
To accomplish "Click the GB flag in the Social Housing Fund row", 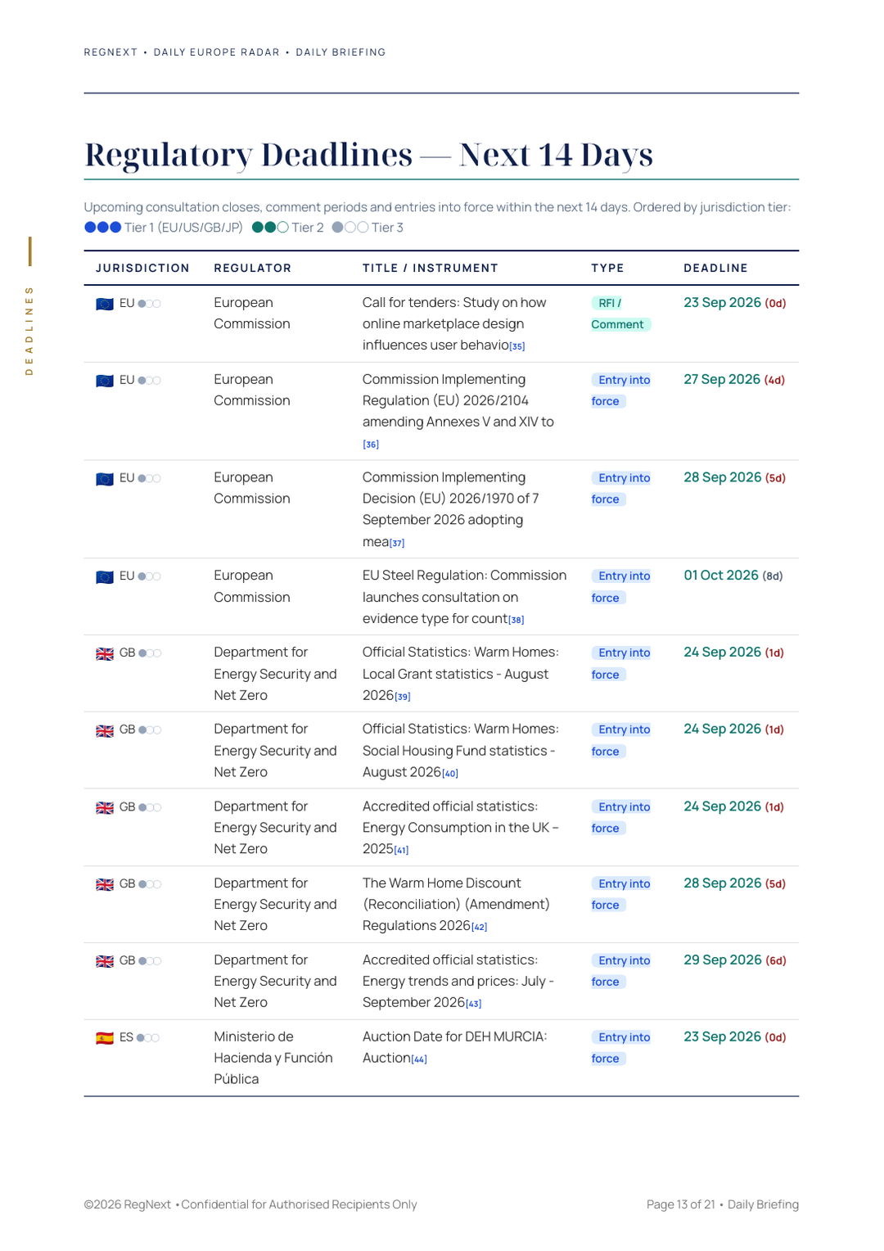I will pos(105,731).
